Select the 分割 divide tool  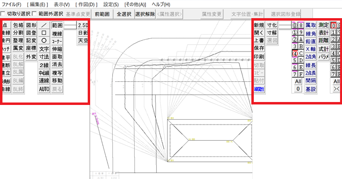(18, 33)
